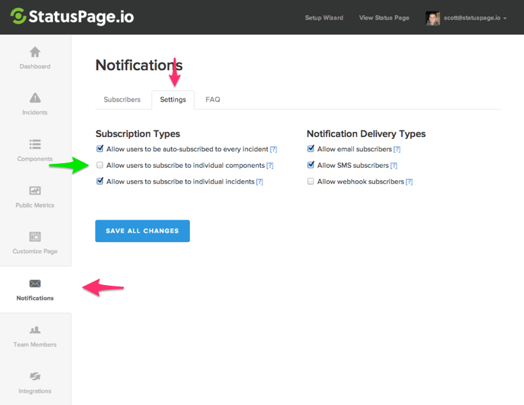Switch to the FAQ tab
524x405 pixels.
(213, 100)
